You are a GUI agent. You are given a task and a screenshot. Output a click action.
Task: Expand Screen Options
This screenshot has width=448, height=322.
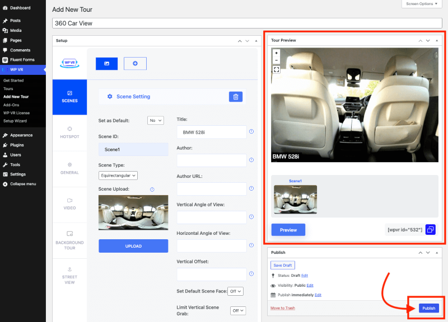[422, 4]
